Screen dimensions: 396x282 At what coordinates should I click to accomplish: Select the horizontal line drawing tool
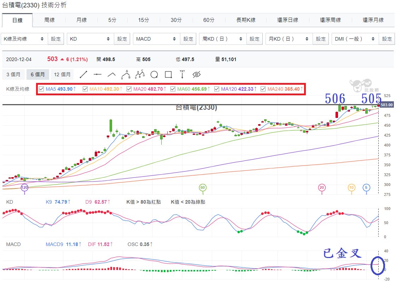(98, 74)
